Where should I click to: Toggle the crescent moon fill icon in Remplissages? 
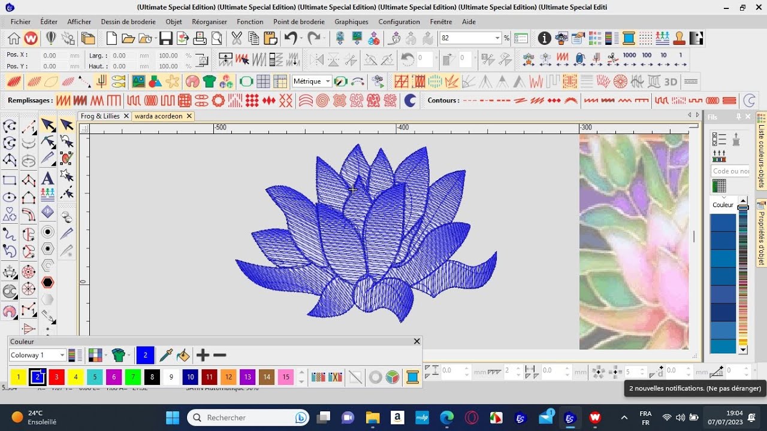(x=410, y=101)
